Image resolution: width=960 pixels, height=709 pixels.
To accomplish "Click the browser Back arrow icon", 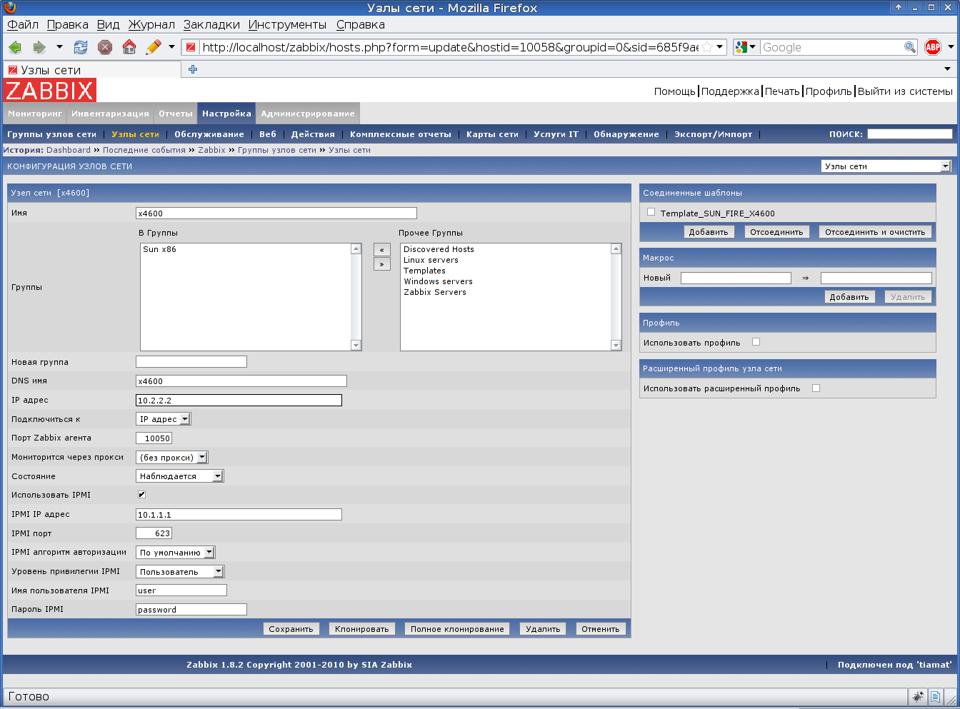I will [x=15, y=47].
